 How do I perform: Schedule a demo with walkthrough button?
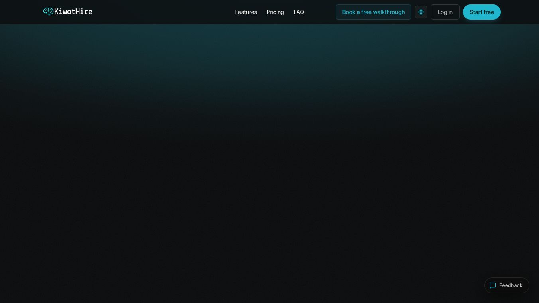click(374, 12)
